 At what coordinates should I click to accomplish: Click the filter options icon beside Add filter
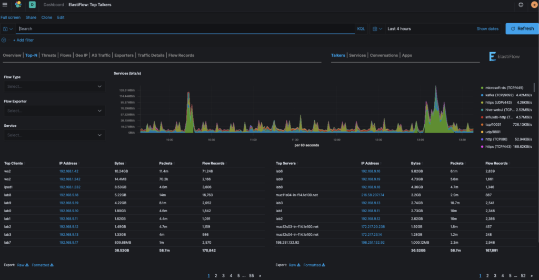[x=4, y=40]
